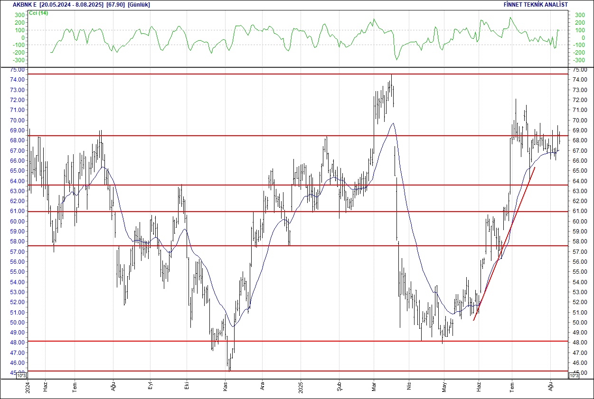594x399 pixels.
Task: Click 63.00 on the right price axis
Action: (580, 191)
